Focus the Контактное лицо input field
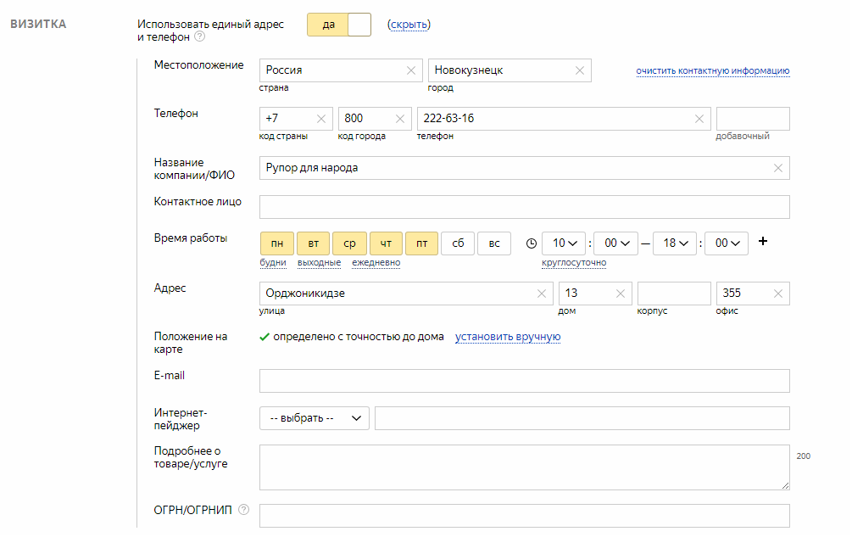The height and width of the screenshot is (537, 852). tap(525, 207)
